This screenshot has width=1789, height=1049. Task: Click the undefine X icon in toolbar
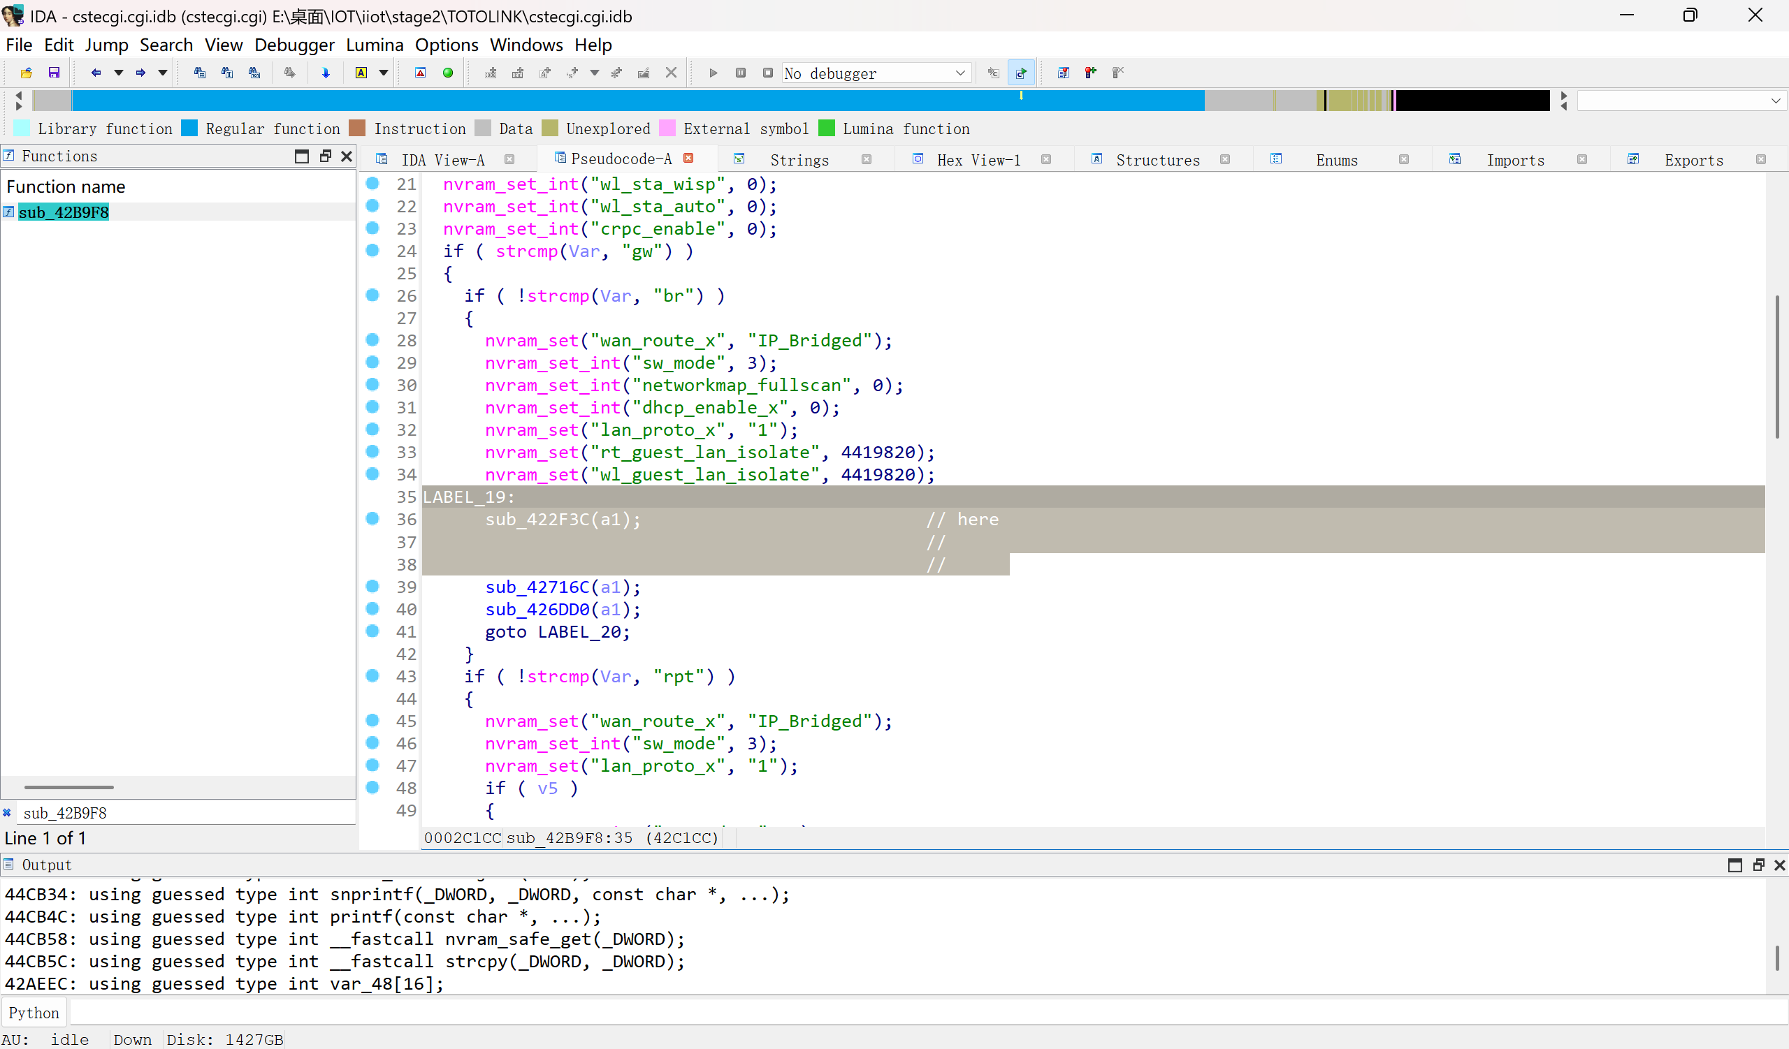[x=671, y=73]
